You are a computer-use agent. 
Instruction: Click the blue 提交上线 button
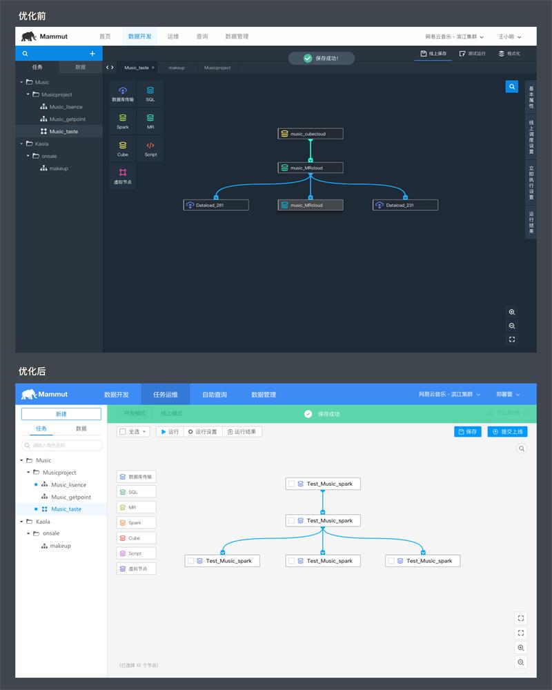507,432
